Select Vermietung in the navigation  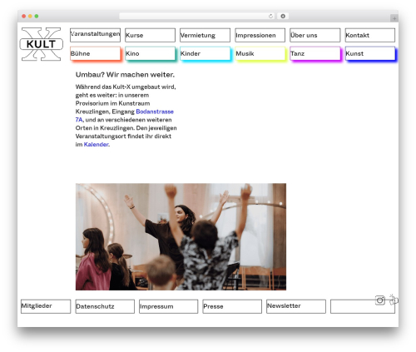point(205,35)
